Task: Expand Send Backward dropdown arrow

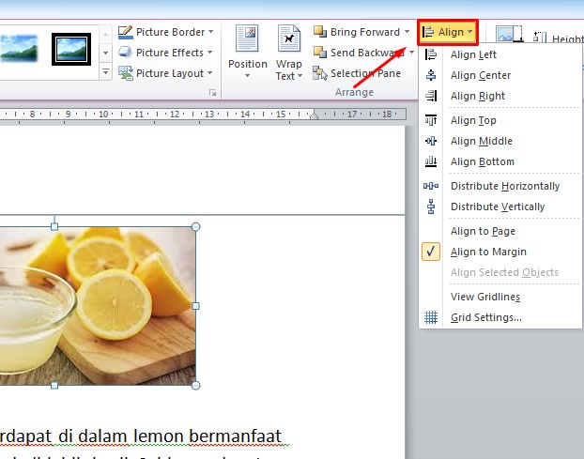Action: 411,53
